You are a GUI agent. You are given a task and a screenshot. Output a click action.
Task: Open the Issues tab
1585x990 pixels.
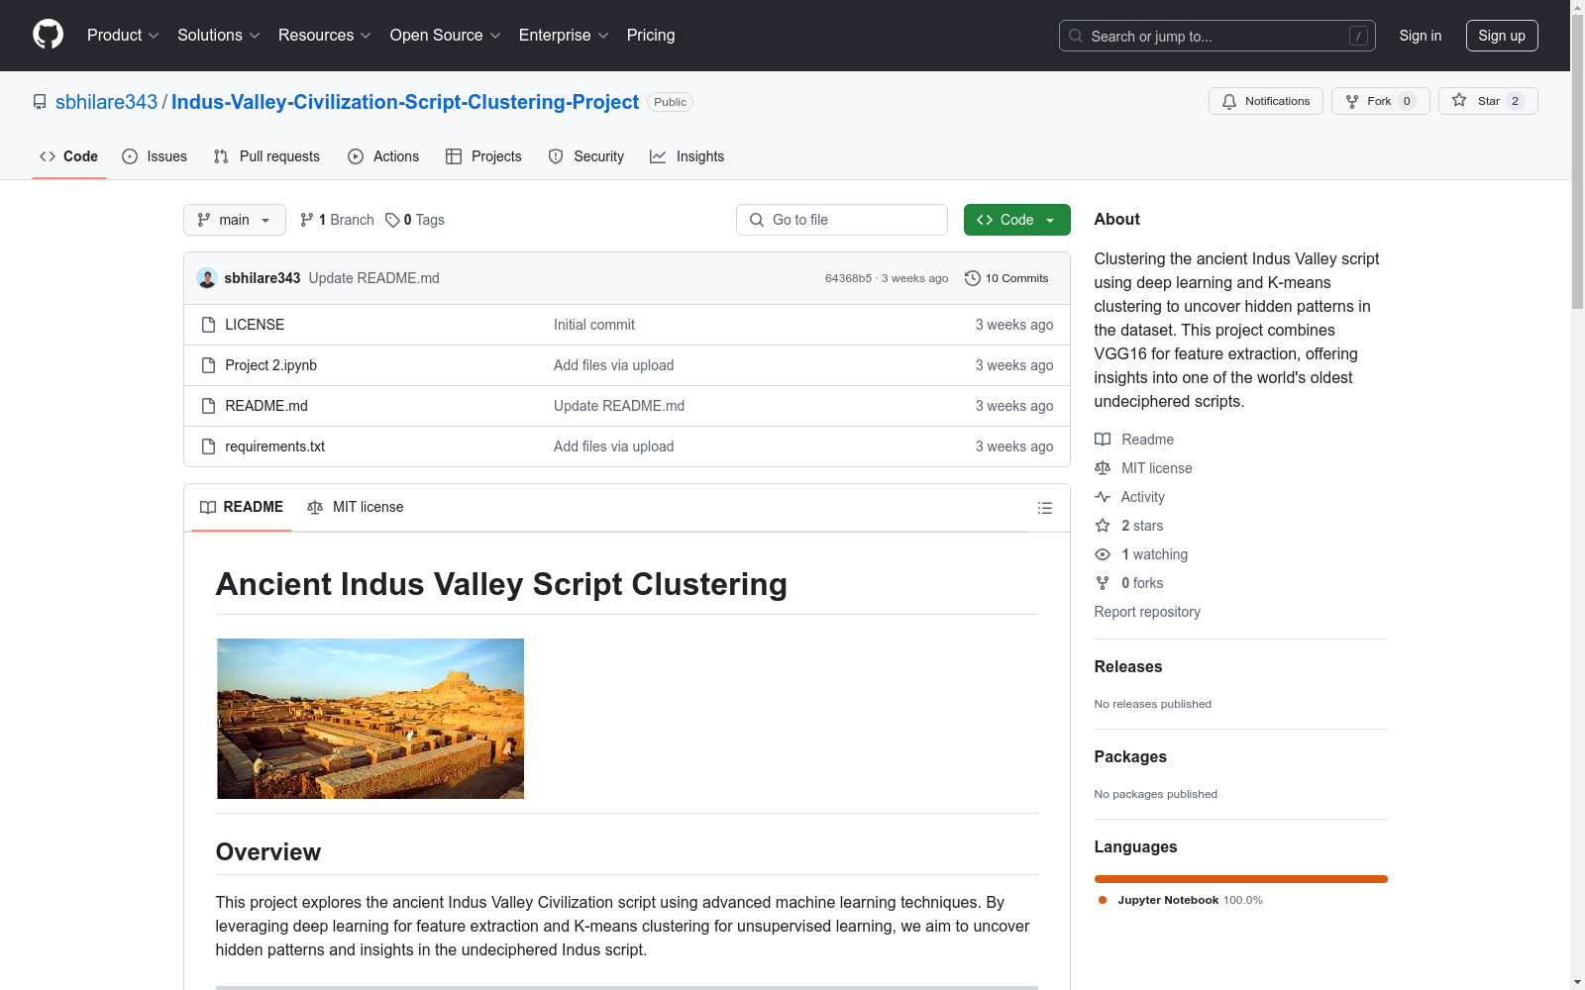[155, 156]
